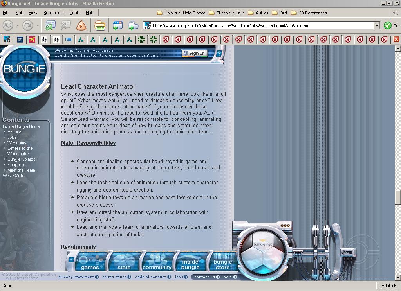The height and width of the screenshot is (291, 401).
Task: Open a new window with toolbar icon
Action: [x=117, y=25]
